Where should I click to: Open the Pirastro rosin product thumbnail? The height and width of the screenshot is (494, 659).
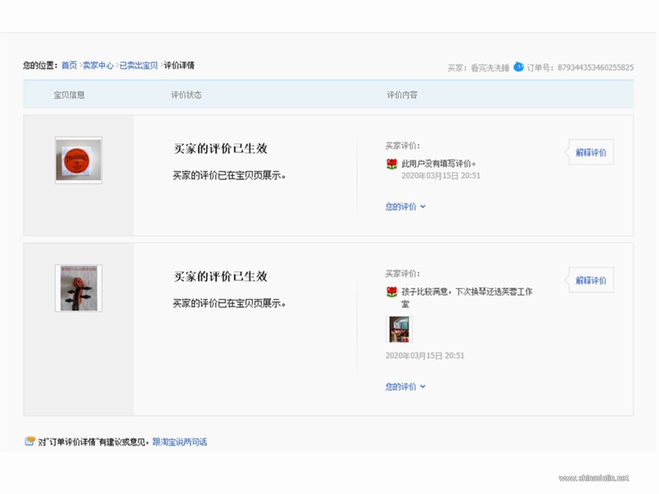pyautogui.click(x=78, y=160)
